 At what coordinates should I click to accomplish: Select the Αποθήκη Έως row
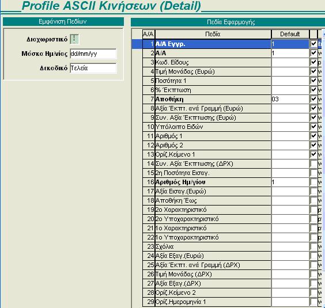213,200
